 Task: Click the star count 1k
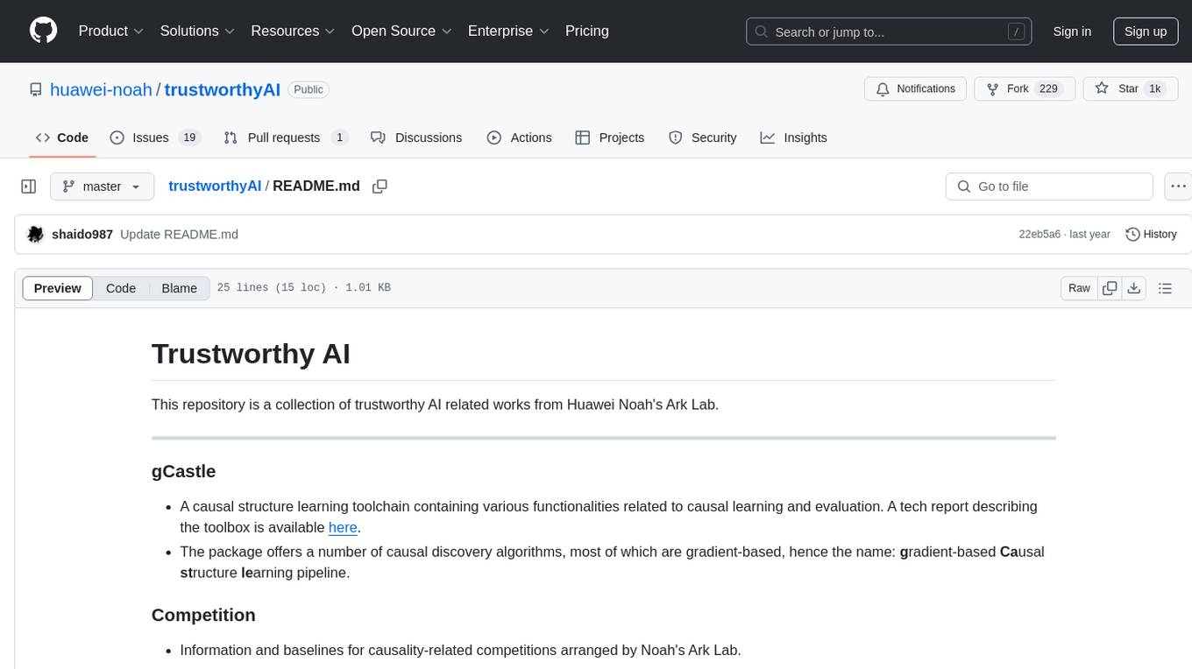(1155, 89)
